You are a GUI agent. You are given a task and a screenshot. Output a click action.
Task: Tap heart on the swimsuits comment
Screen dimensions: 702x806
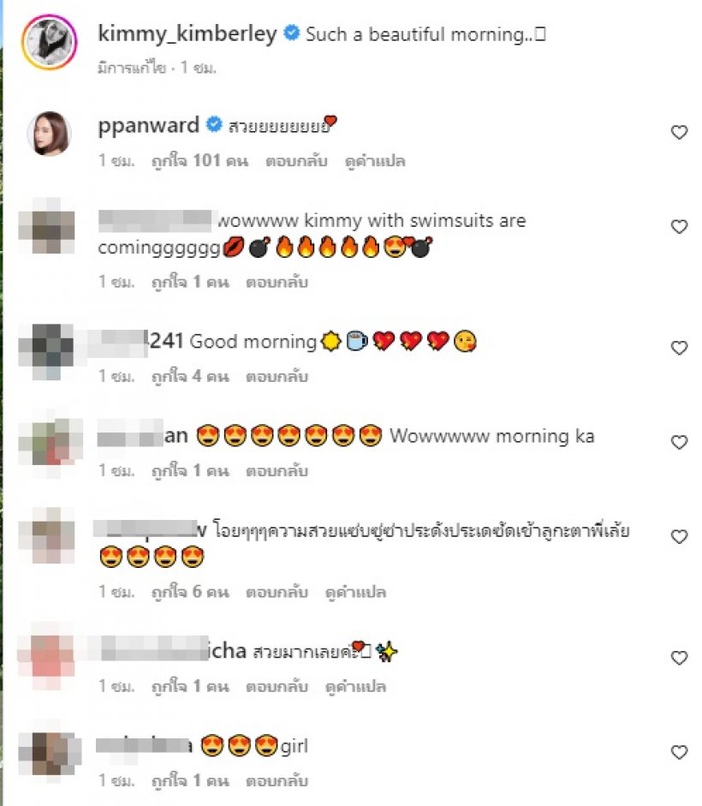[679, 227]
